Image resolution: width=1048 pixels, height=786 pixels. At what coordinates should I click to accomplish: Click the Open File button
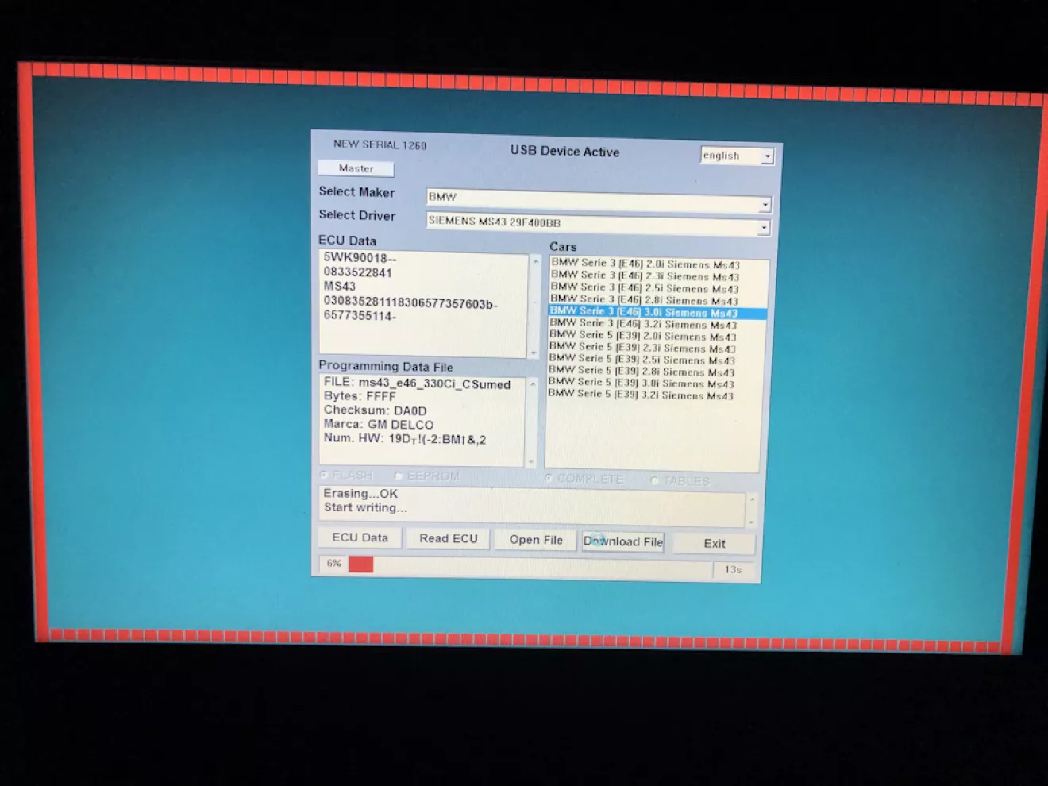pos(536,540)
